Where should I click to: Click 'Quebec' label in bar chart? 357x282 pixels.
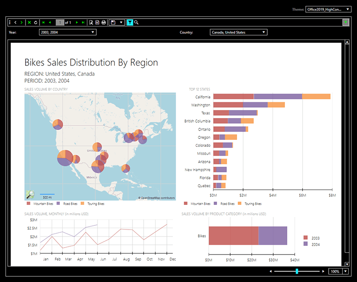tap(204, 186)
